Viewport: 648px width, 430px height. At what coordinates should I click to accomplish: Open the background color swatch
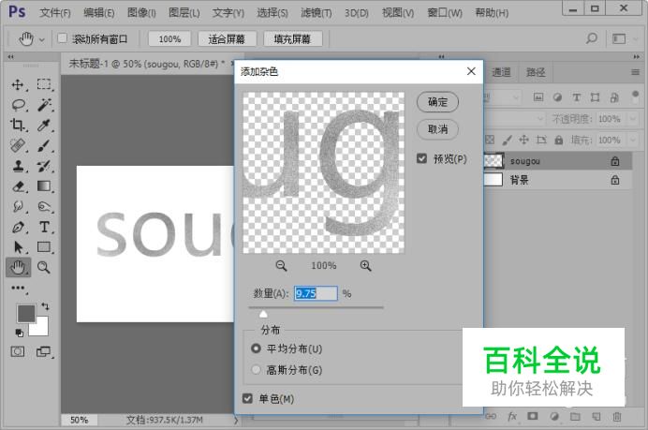point(41,329)
